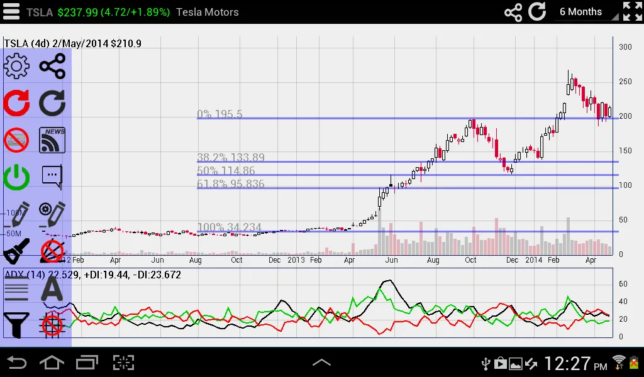The height and width of the screenshot is (377, 644).
Task: Refresh quotes from the top bar
Action: click(537, 11)
